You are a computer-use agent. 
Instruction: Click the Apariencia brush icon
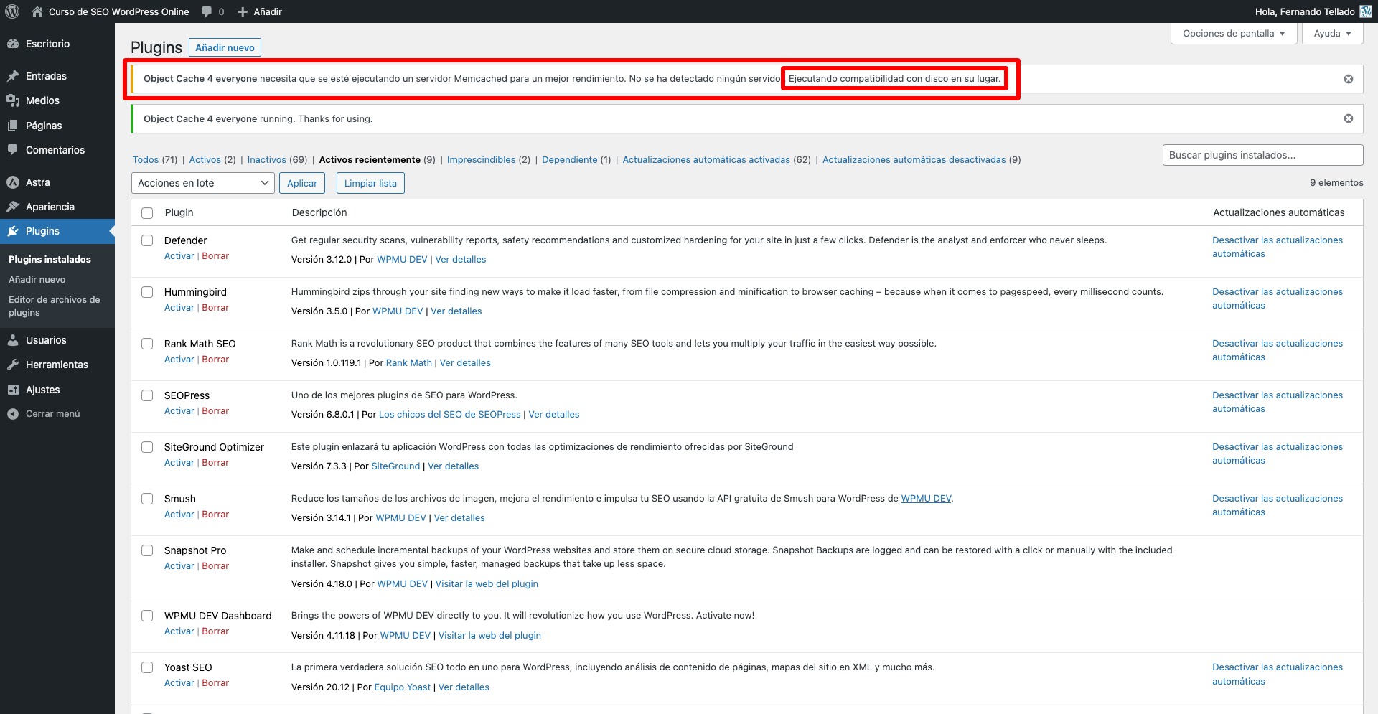[x=13, y=206]
